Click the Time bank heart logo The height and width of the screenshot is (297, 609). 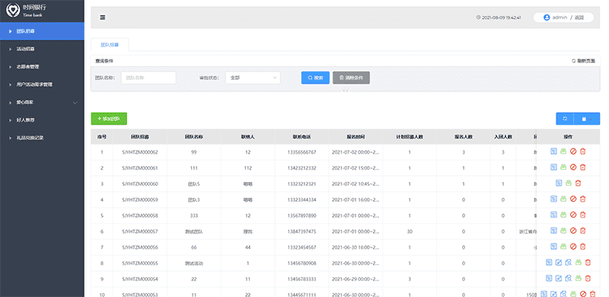pyautogui.click(x=13, y=10)
